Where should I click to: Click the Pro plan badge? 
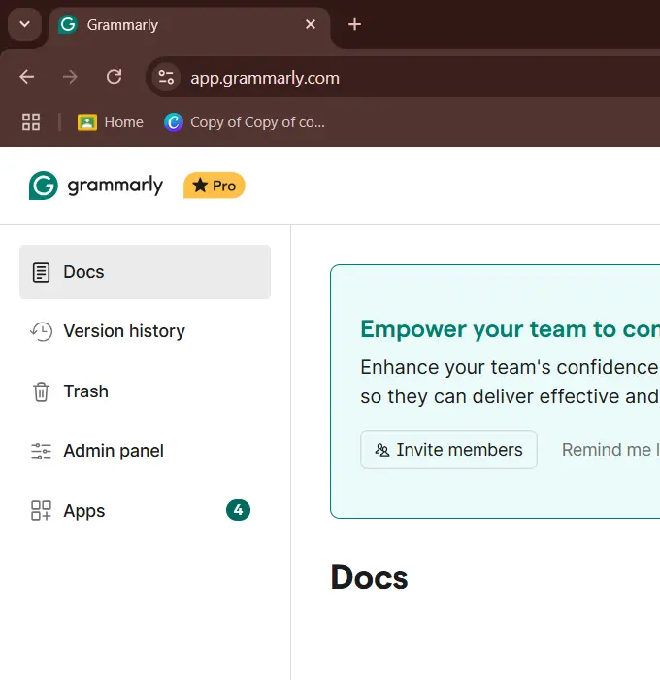pos(214,186)
